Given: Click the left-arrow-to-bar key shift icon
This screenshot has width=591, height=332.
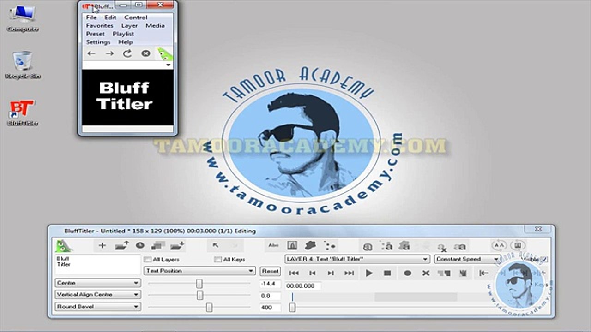Looking at the screenshot, I should [483, 273].
